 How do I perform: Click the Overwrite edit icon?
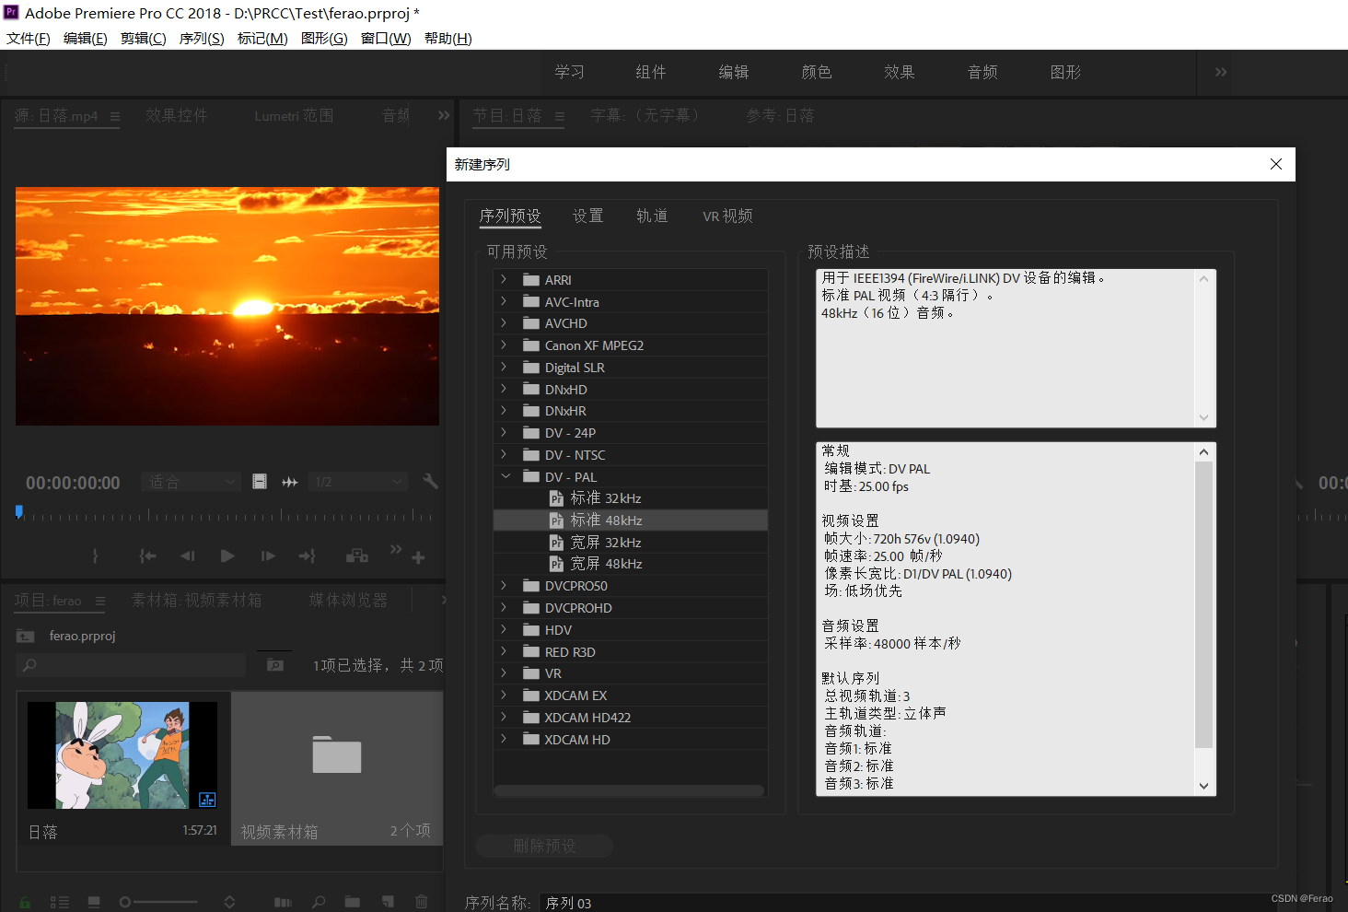coord(357,555)
